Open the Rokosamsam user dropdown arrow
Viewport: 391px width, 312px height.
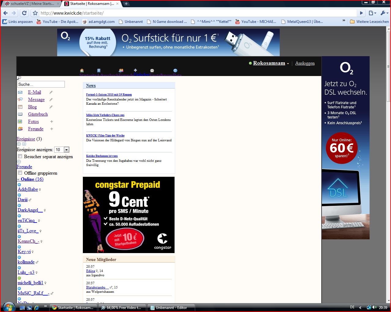[288, 64]
